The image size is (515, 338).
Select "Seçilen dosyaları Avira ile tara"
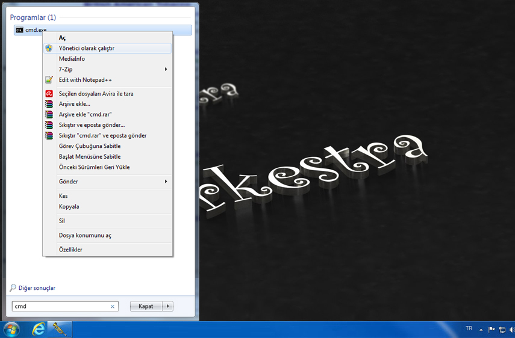[x=96, y=94]
